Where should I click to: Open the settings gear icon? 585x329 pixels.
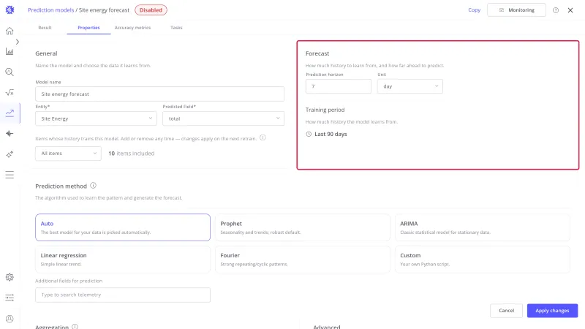[x=10, y=277]
